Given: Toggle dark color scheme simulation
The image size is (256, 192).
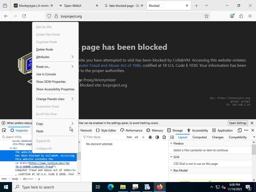Looking at the screenshot, I should pyautogui.click(x=157, y=137).
